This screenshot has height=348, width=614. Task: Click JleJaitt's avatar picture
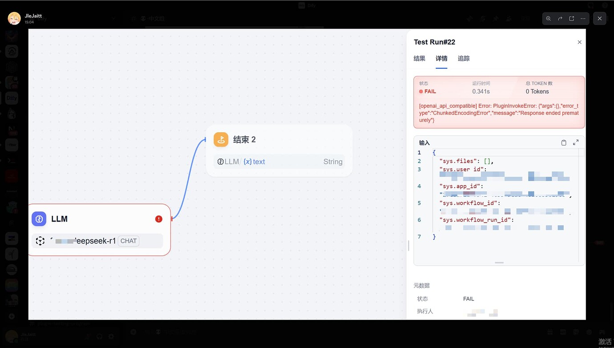click(x=14, y=18)
